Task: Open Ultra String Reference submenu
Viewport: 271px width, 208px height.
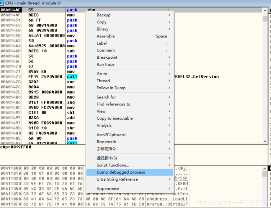Action: (x=130, y=179)
